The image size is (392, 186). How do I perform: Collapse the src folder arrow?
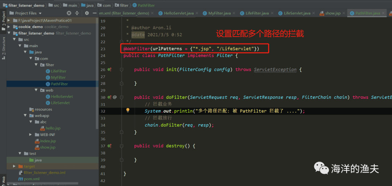coord(14,40)
